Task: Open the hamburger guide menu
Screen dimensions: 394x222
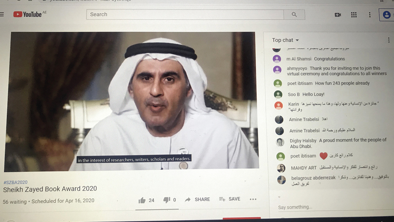Action: coord(2,14)
